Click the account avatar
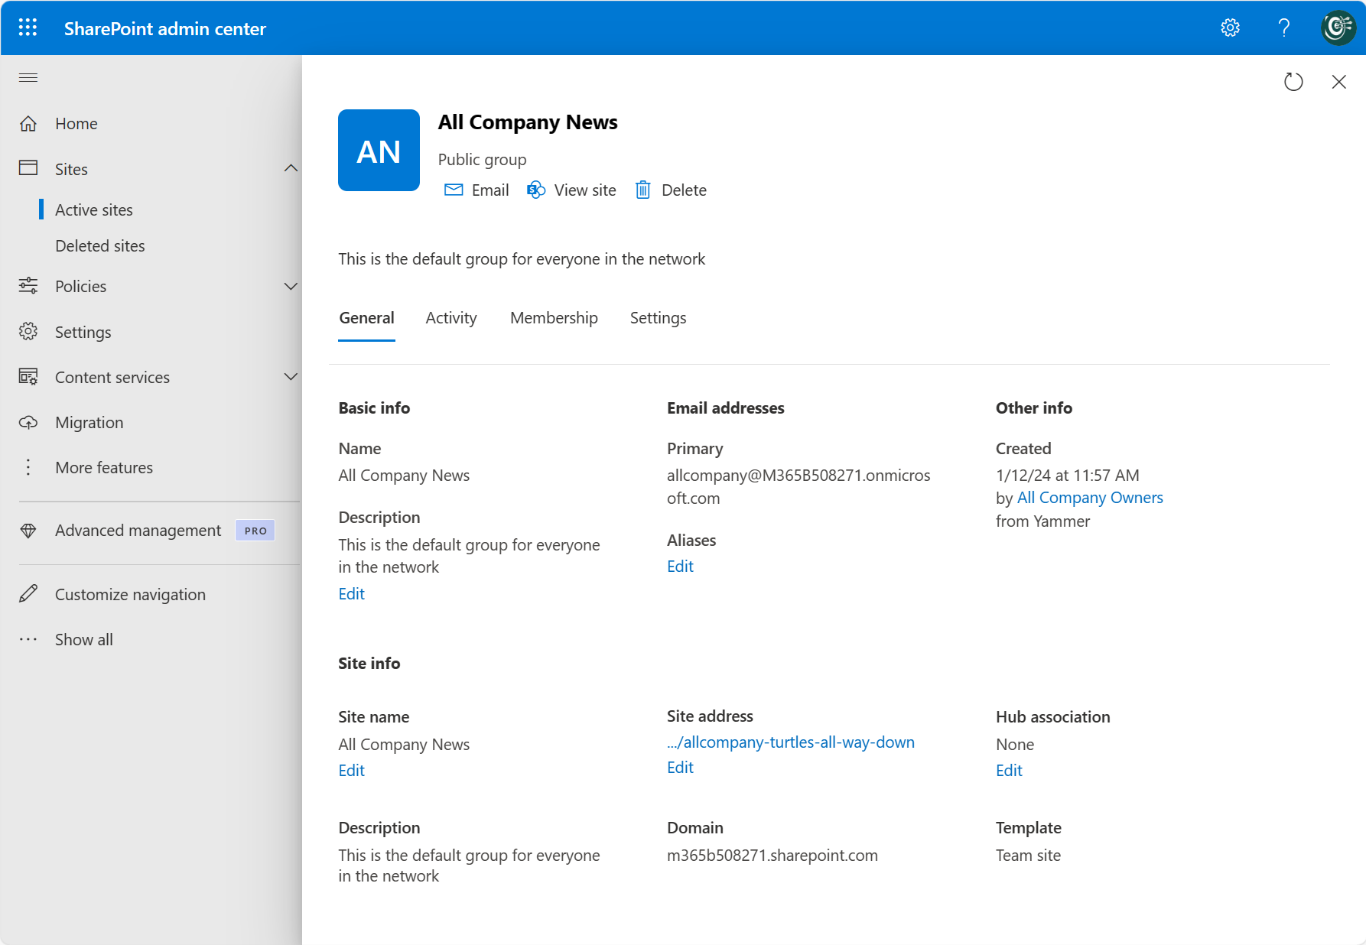Image resolution: width=1366 pixels, height=945 pixels. click(1338, 28)
